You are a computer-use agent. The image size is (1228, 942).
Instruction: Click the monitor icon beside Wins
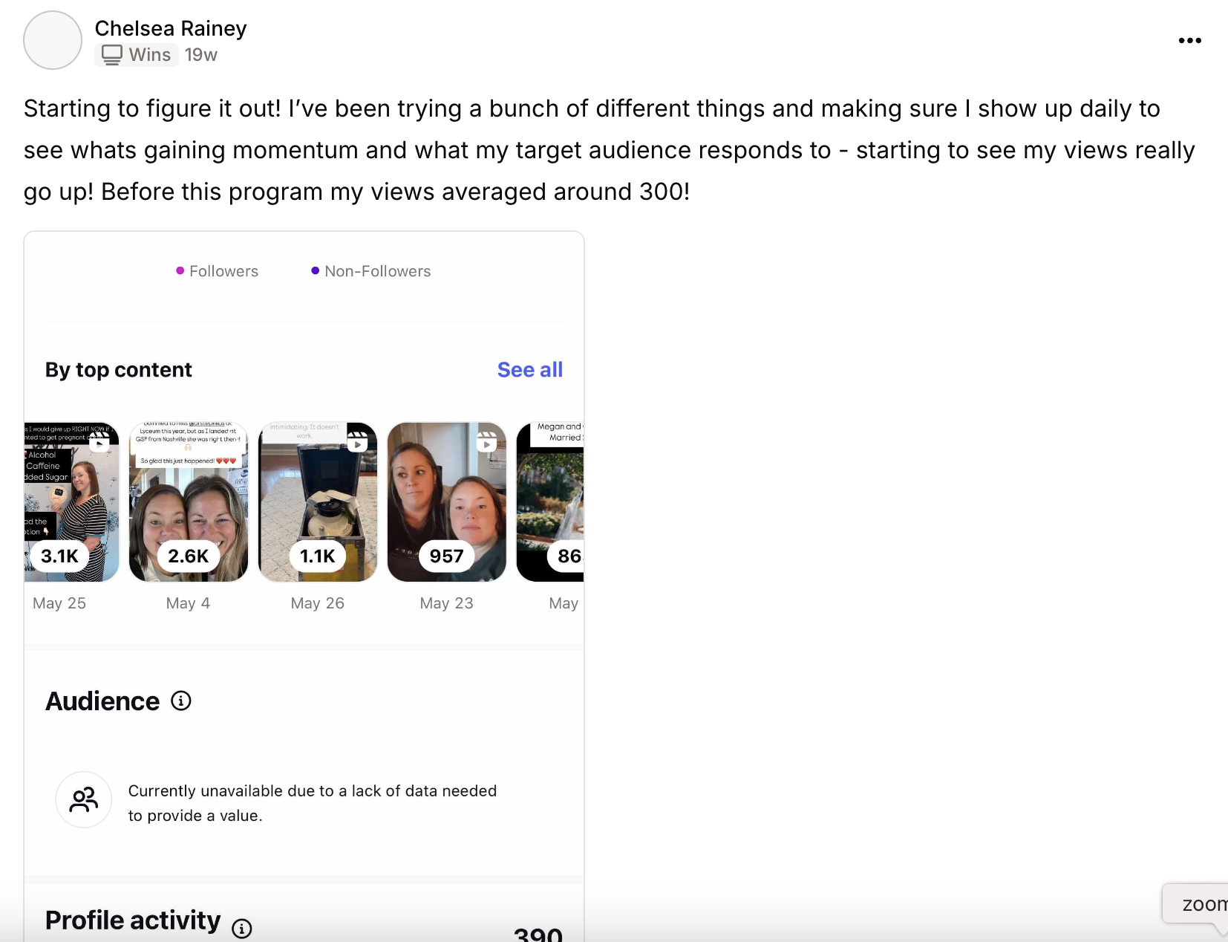(x=112, y=55)
